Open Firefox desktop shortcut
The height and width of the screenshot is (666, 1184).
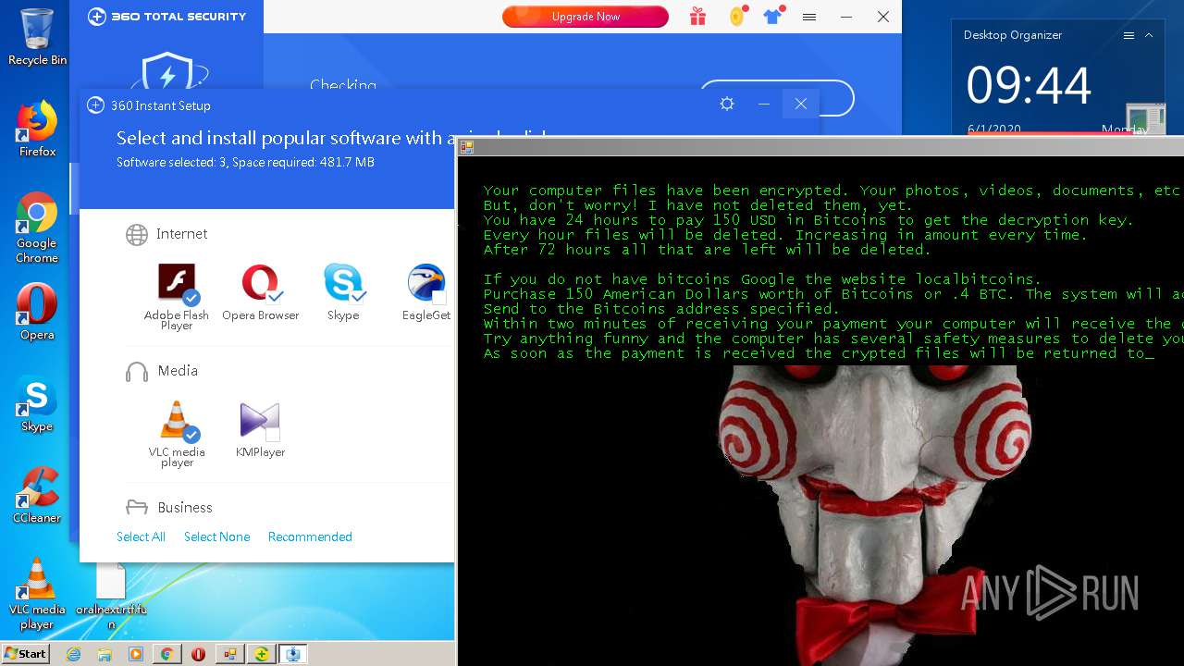[37, 129]
